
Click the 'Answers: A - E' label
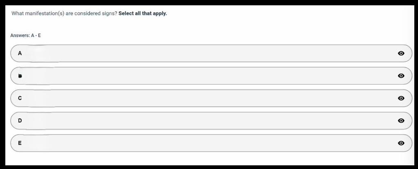point(25,36)
